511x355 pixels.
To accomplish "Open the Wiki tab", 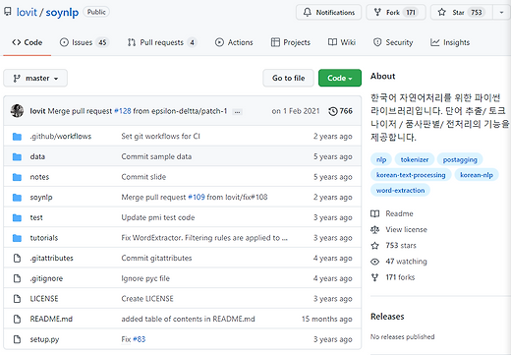I will 342,42.
